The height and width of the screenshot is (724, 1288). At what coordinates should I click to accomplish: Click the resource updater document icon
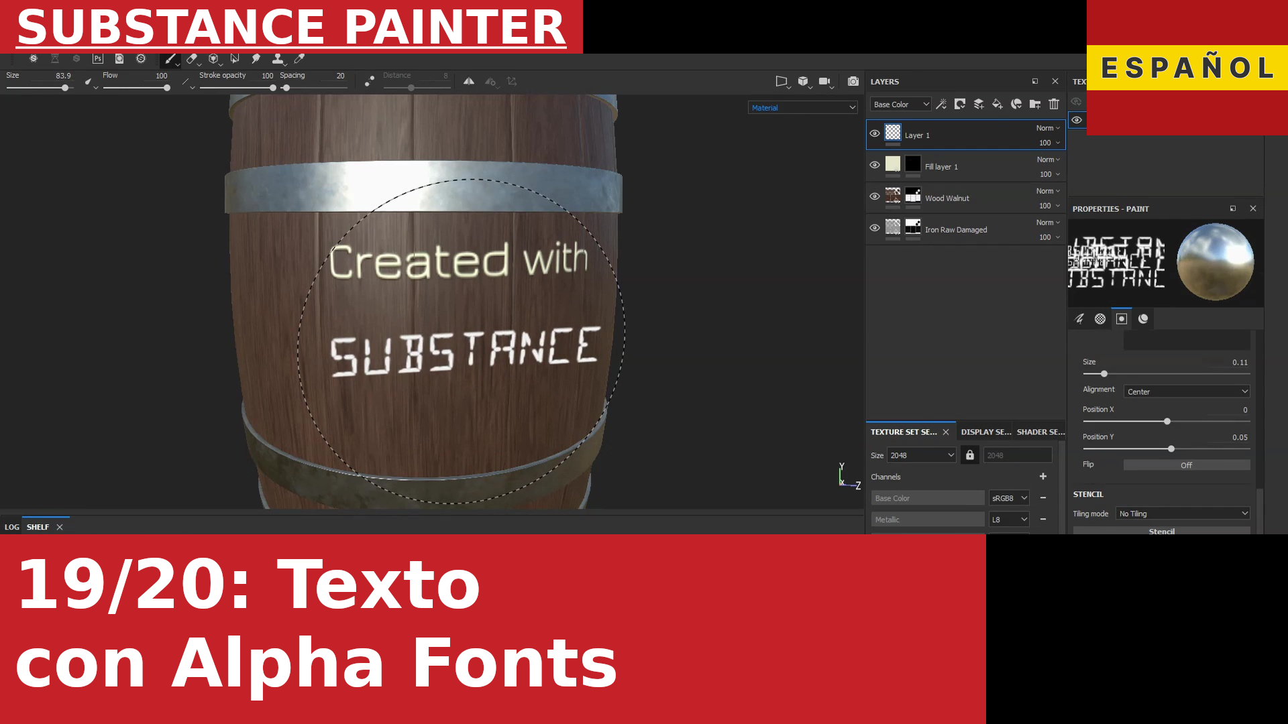[x=119, y=59]
